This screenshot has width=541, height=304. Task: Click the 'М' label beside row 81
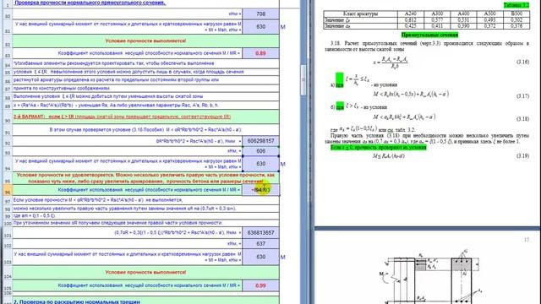coord(283,27)
